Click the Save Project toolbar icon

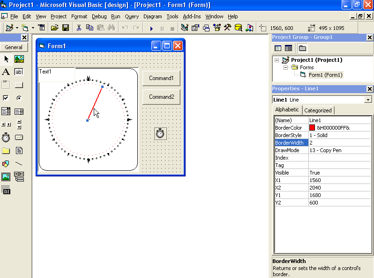click(x=66, y=28)
